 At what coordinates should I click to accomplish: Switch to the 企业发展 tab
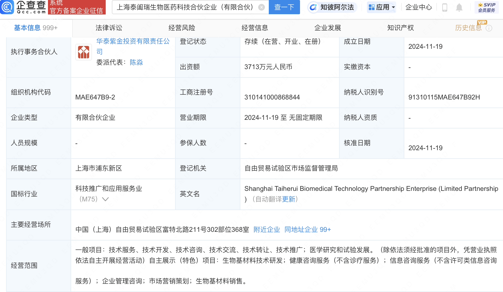click(328, 28)
